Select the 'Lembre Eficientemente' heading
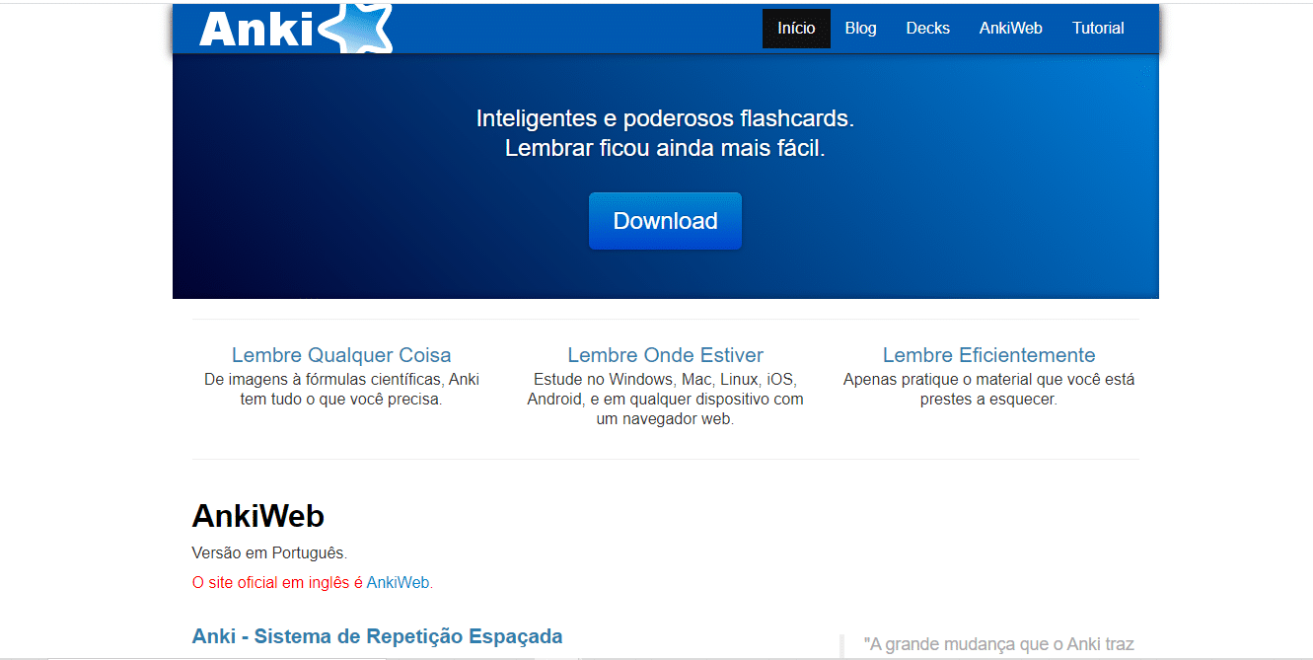Screen dimensions: 1313x660 988,355
